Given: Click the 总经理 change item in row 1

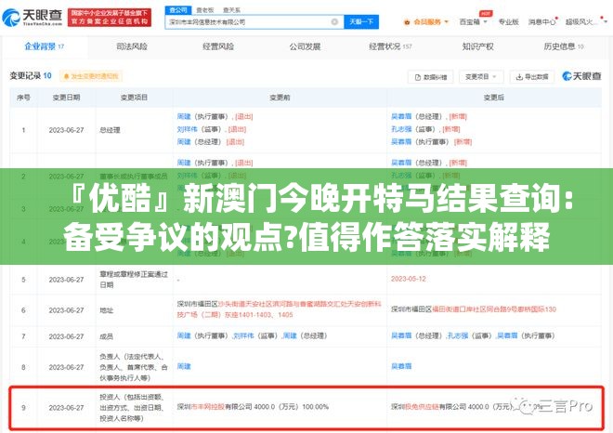Looking at the screenshot, I should coord(110,130).
